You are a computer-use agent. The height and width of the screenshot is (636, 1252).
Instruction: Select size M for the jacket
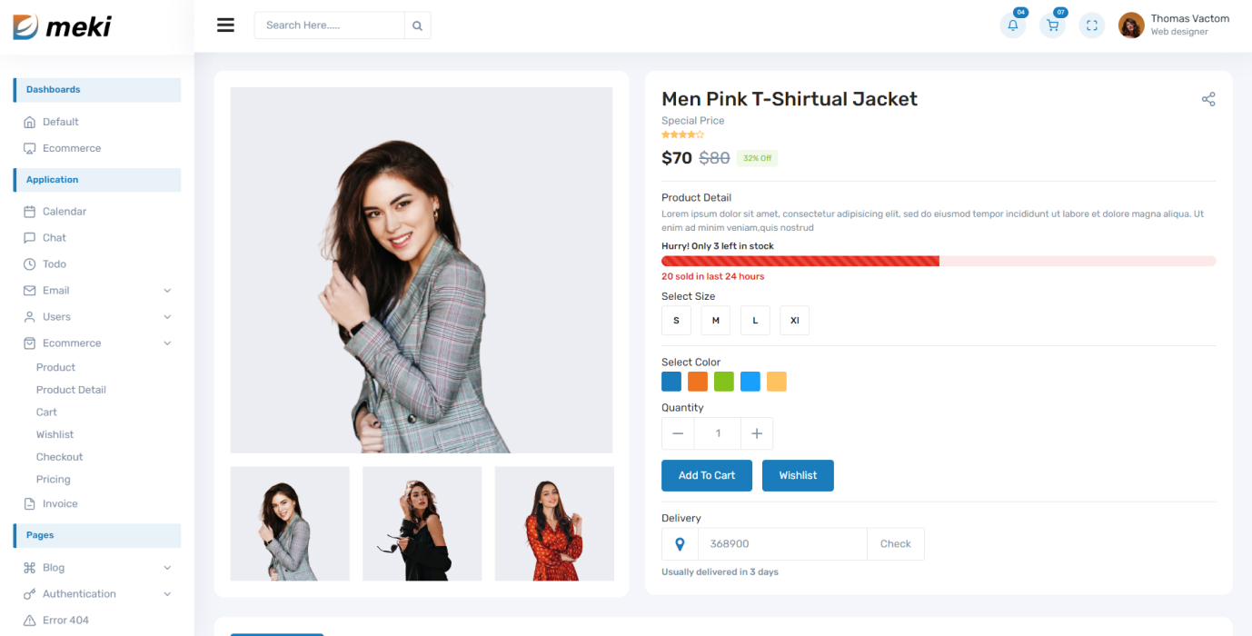(x=715, y=320)
